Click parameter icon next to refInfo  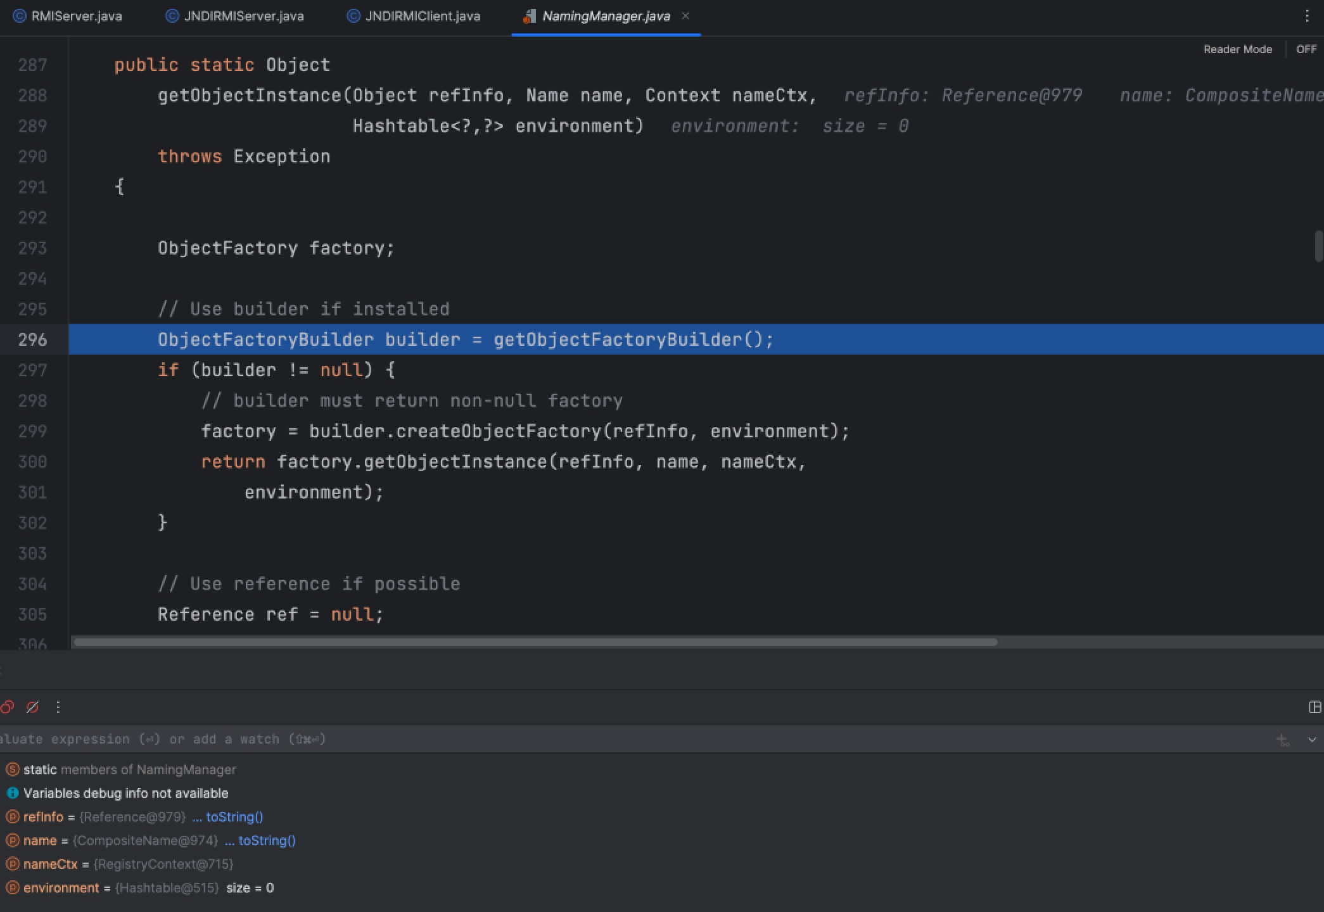coord(12,817)
